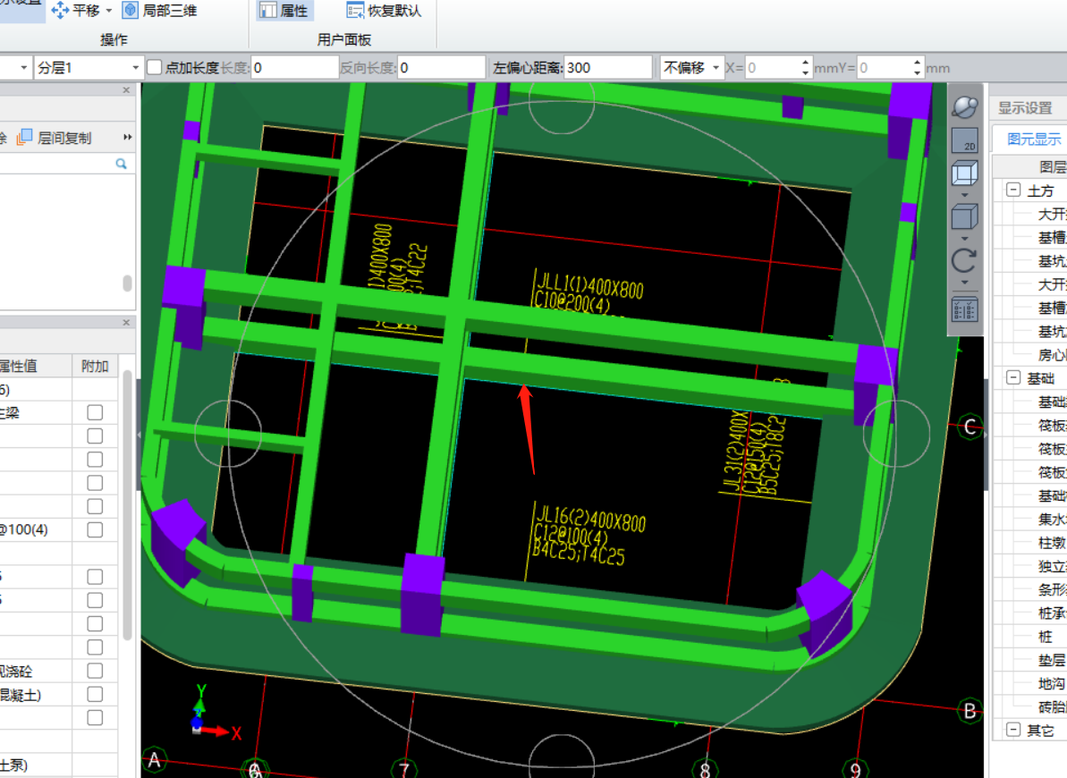Tick the 附加 checkbox in the 现浇砼 row

pos(96,671)
